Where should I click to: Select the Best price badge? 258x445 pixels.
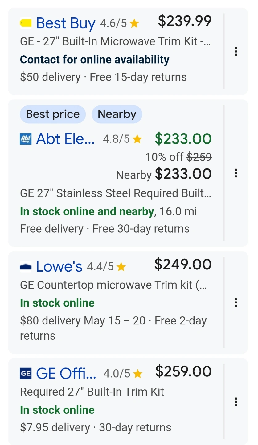(53, 114)
